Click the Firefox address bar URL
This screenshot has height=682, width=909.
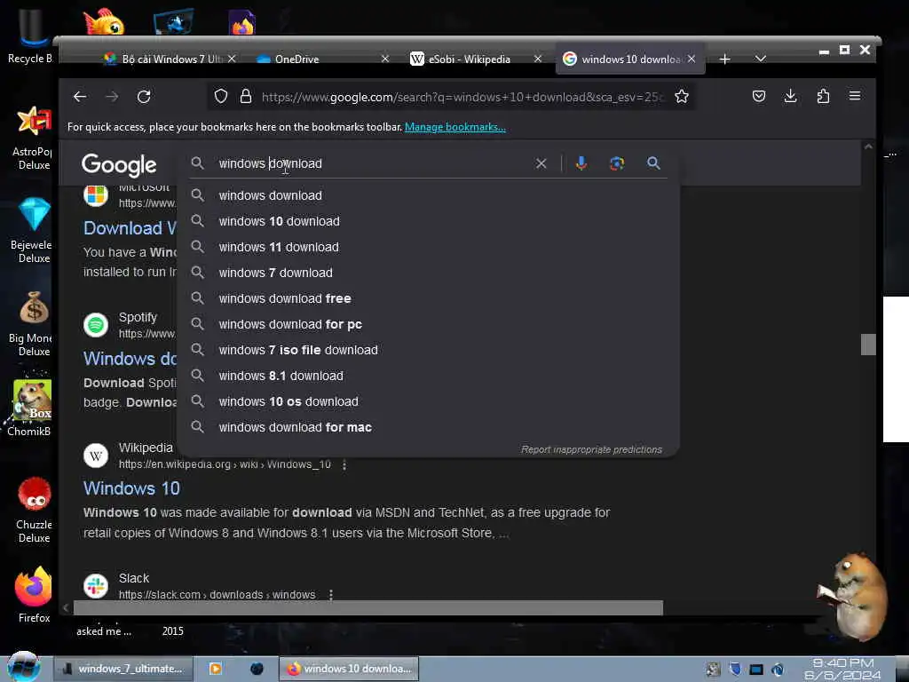462,96
